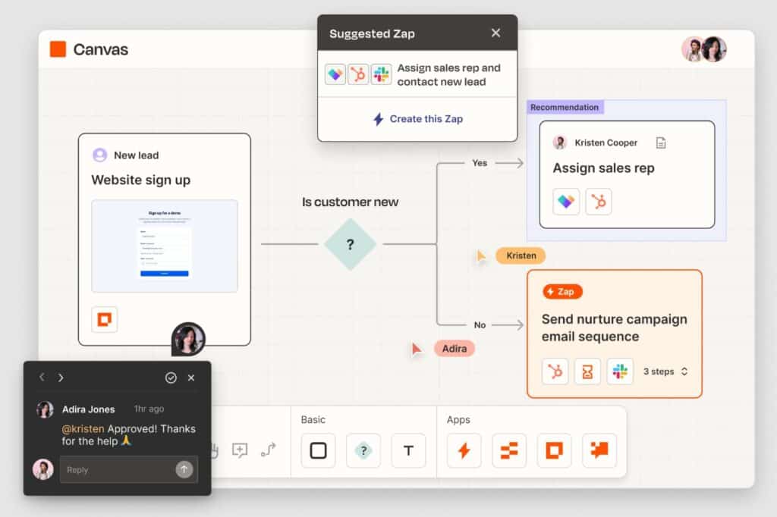Select the hand pan tool
Viewport: 777px width, 517px height.
(215, 450)
